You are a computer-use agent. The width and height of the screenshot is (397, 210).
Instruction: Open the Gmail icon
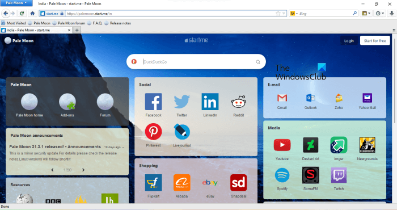pos(282,98)
